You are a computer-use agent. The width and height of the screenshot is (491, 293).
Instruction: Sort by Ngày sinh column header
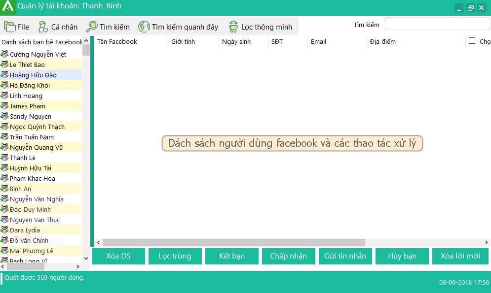pos(243,41)
